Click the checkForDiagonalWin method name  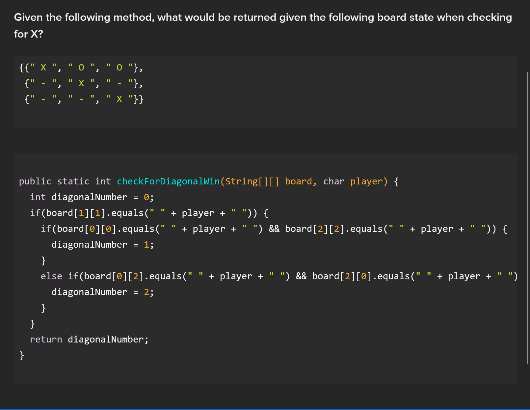(168, 181)
